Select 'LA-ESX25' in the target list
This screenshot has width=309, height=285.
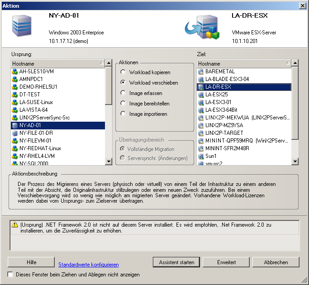pyautogui.click(x=244, y=95)
